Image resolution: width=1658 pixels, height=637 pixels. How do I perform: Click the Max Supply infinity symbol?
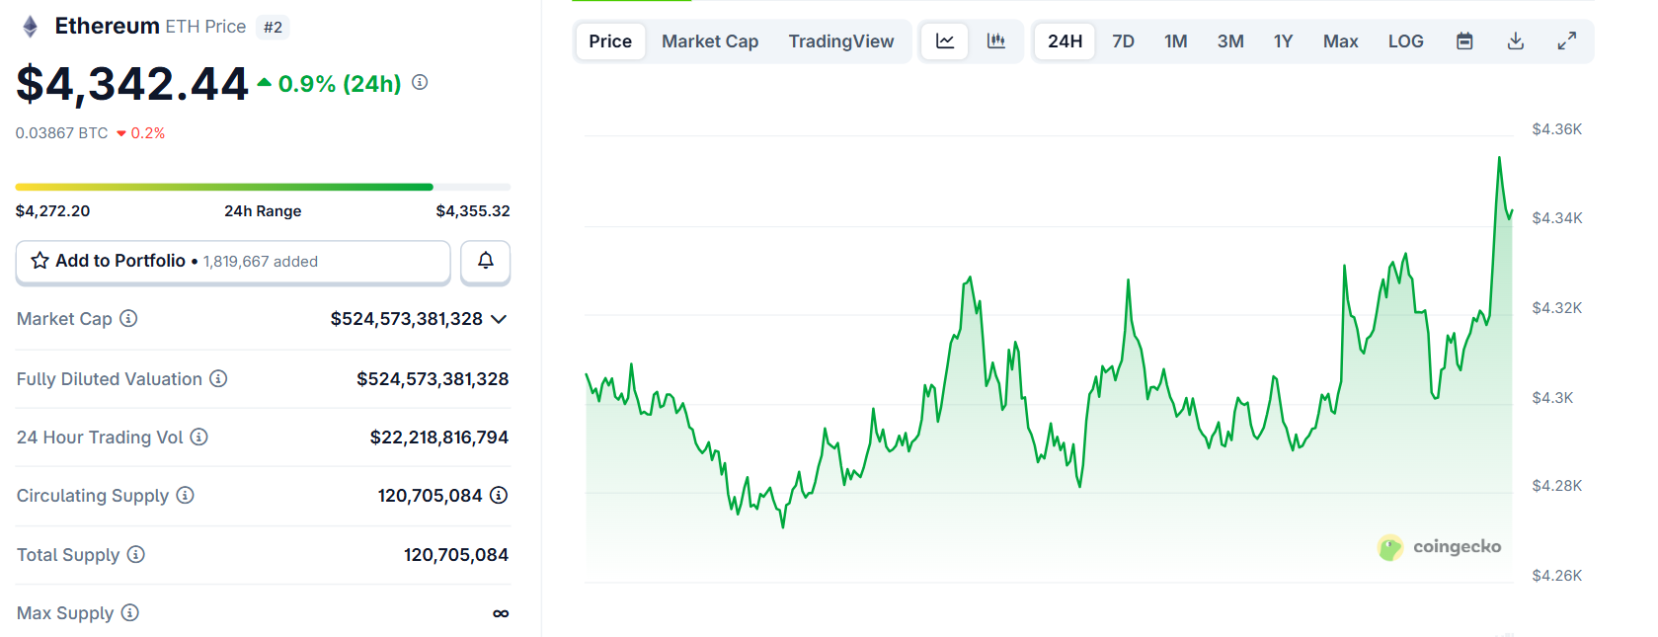click(x=501, y=613)
